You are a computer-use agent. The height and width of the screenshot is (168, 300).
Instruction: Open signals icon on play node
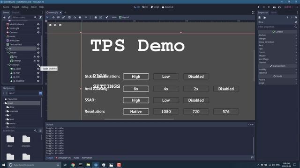point(34,56)
